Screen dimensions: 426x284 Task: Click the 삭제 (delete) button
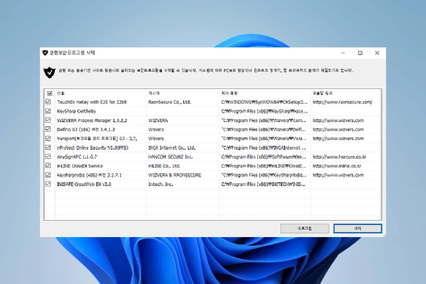(x=357, y=228)
